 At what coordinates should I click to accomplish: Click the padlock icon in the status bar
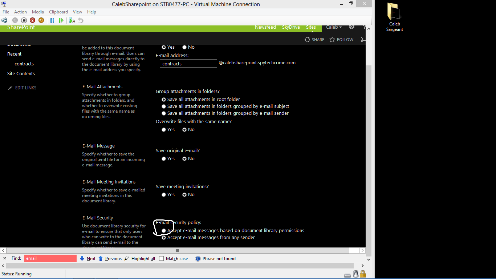coord(363,274)
